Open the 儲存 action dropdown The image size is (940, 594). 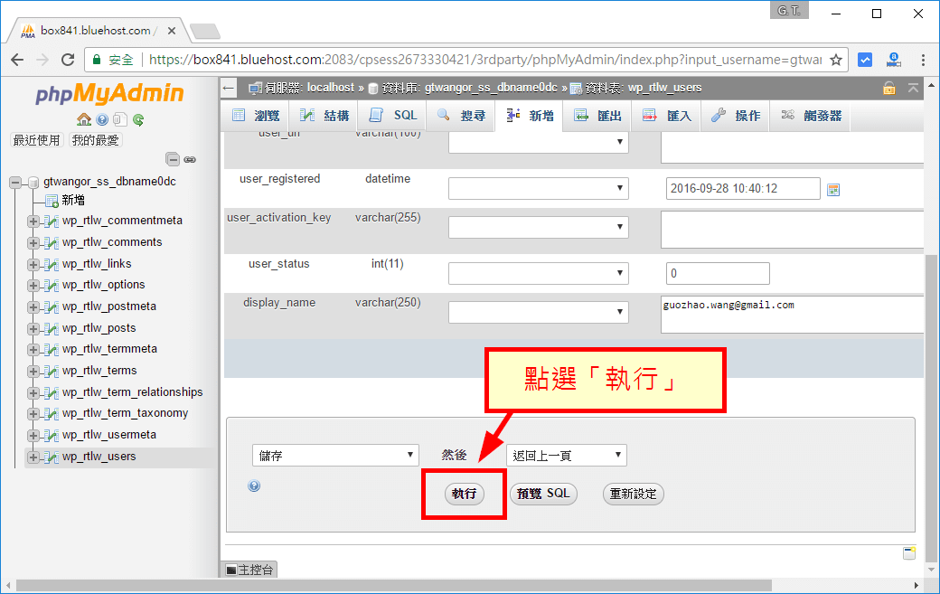(x=334, y=455)
